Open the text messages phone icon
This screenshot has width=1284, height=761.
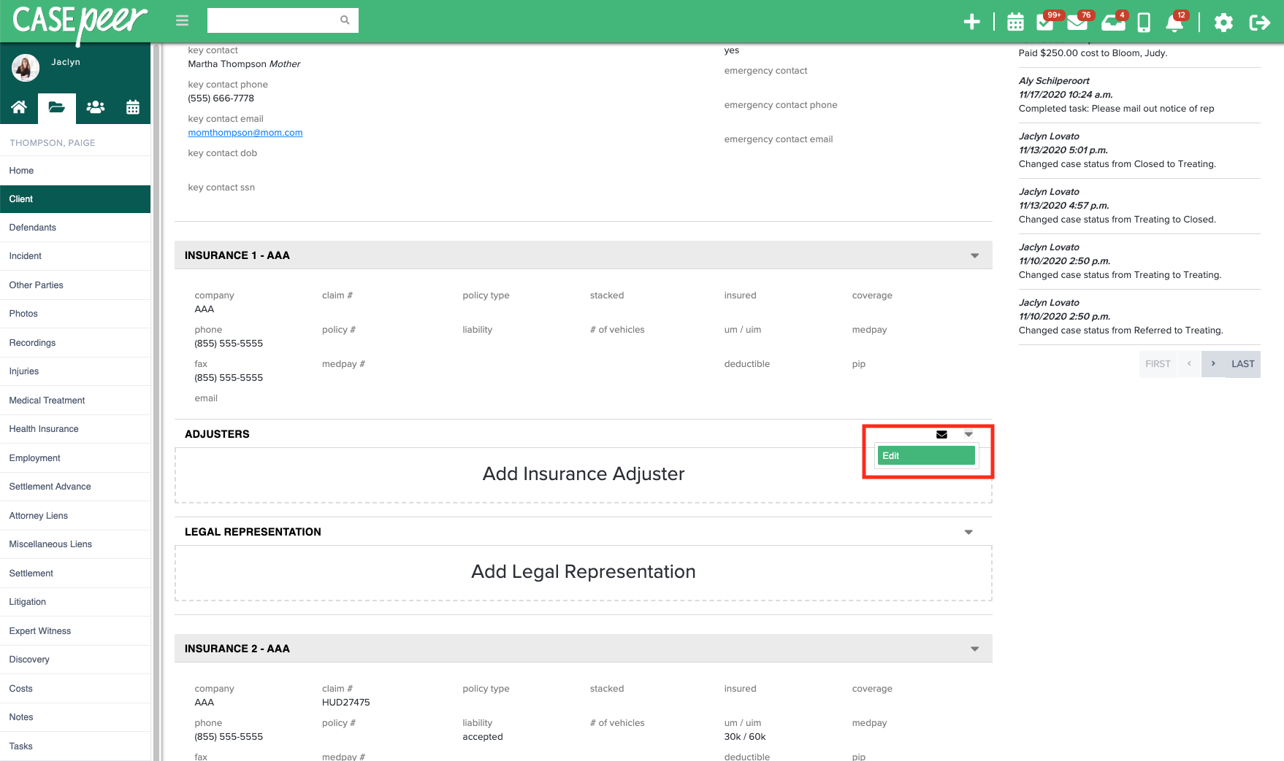pos(1143,22)
